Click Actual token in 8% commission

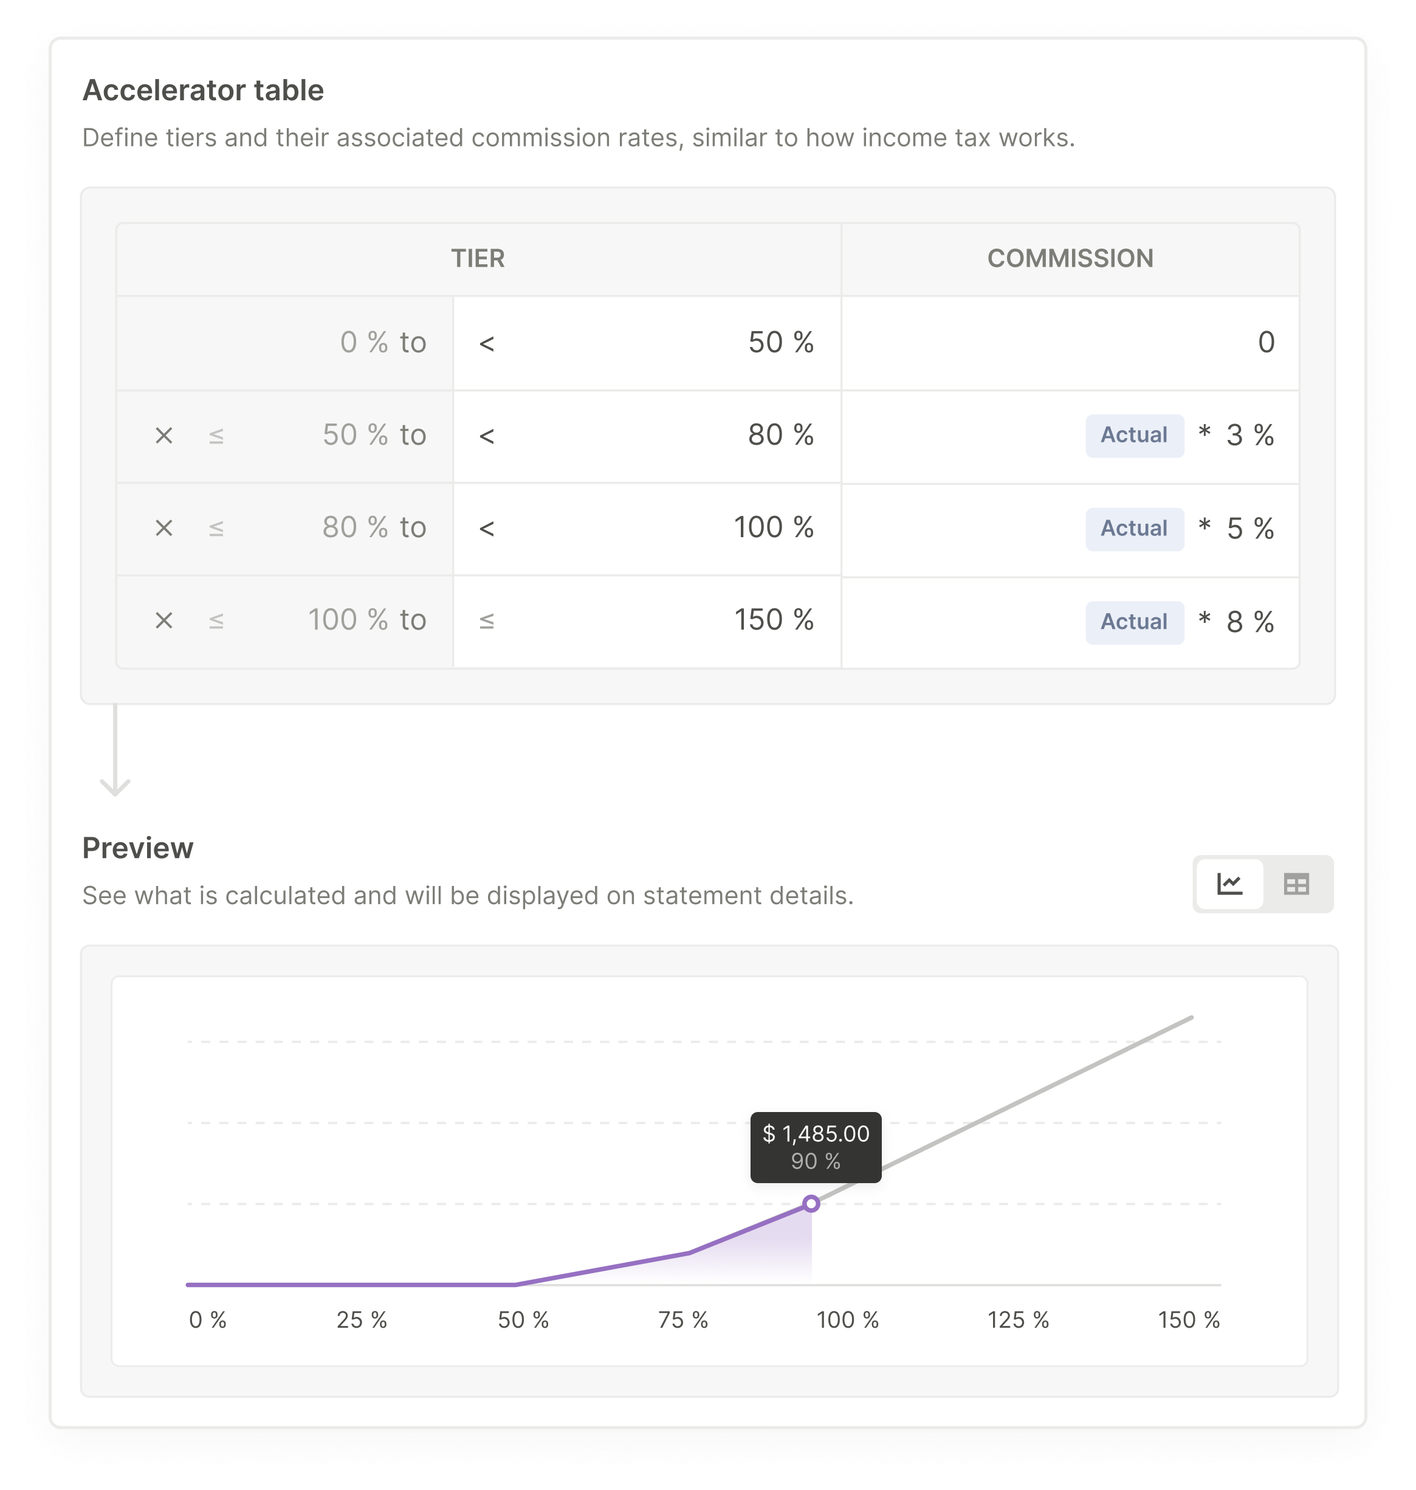click(x=1133, y=622)
